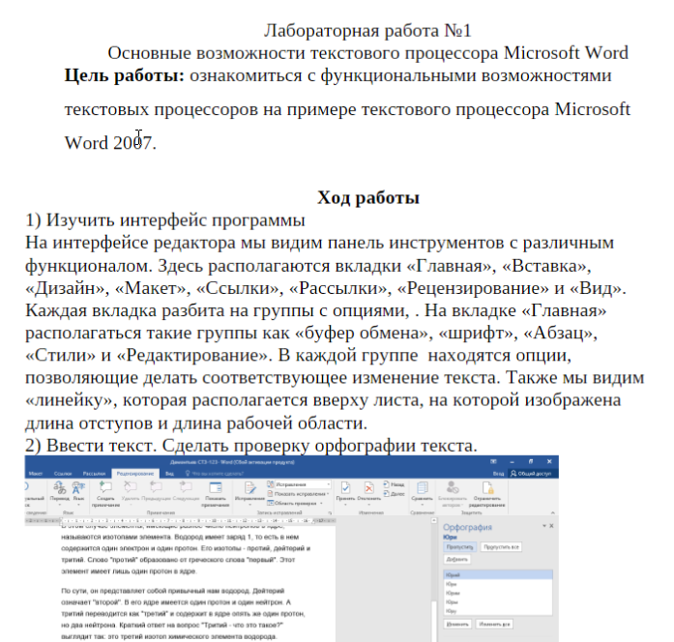Click the line "1) Изучить интерфейс программы"
Viewport: 674px width, 642px height.
[x=165, y=220]
